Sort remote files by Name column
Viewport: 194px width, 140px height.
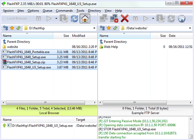[124, 36]
